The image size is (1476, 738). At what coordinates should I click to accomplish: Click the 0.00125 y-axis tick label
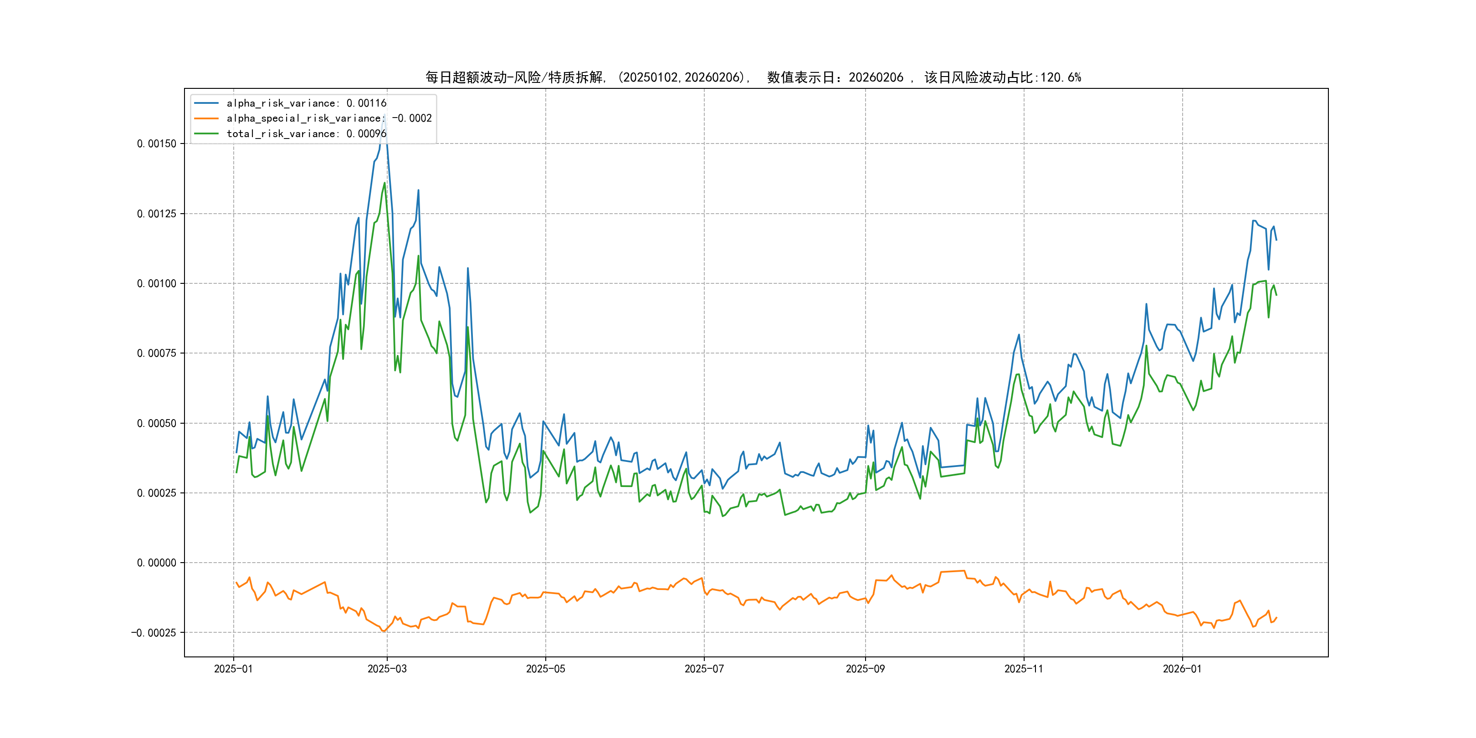point(156,214)
